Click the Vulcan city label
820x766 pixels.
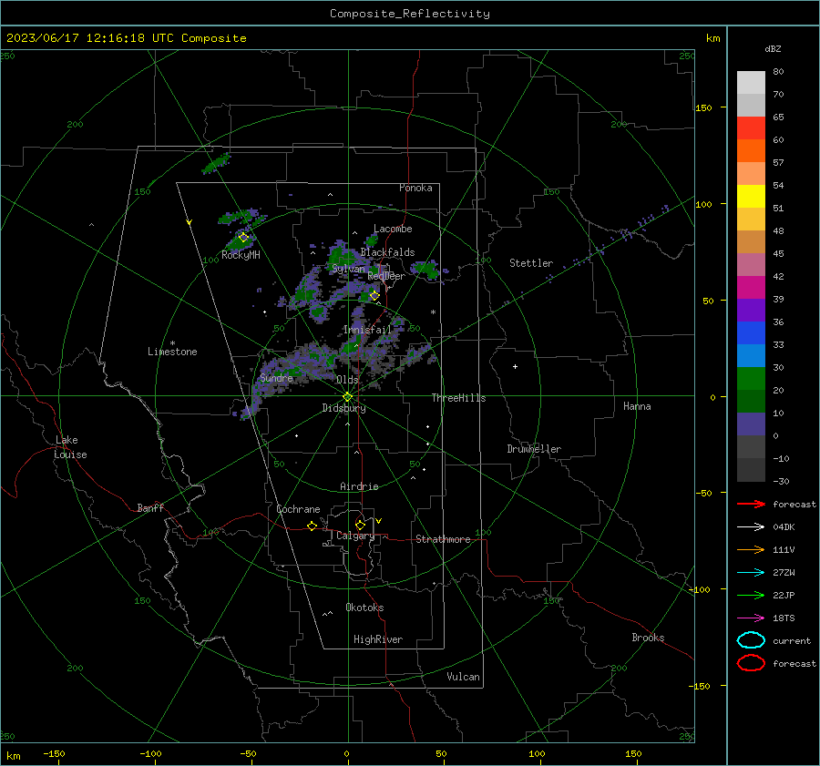pyautogui.click(x=463, y=677)
